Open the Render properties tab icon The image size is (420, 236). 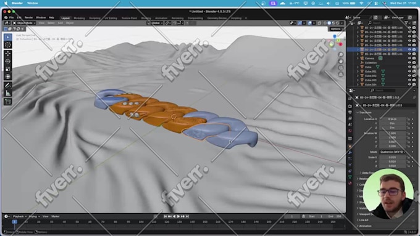pos(350,106)
